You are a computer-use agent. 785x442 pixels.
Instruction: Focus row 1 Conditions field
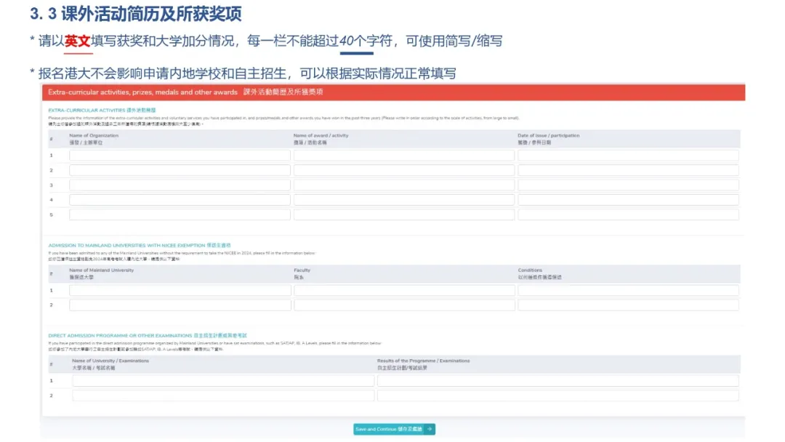tap(628, 290)
